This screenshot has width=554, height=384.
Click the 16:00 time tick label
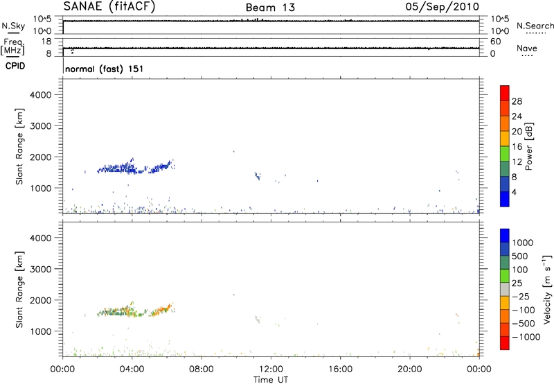(340, 369)
